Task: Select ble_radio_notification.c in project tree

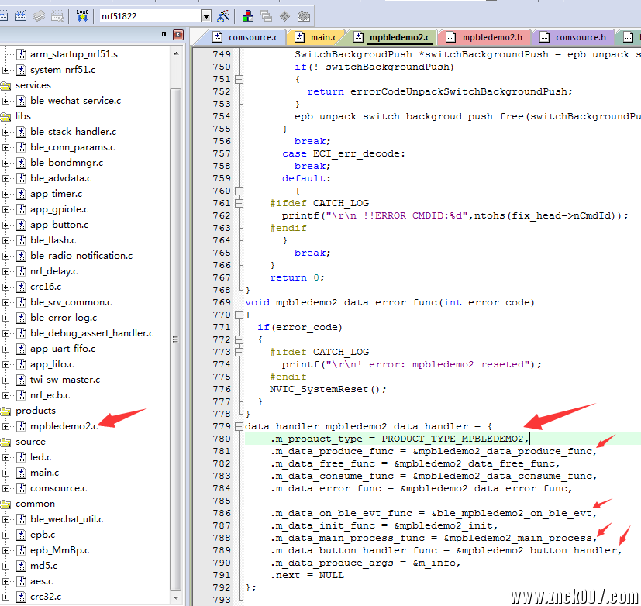Action: pyautogui.click(x=81, y=257)
